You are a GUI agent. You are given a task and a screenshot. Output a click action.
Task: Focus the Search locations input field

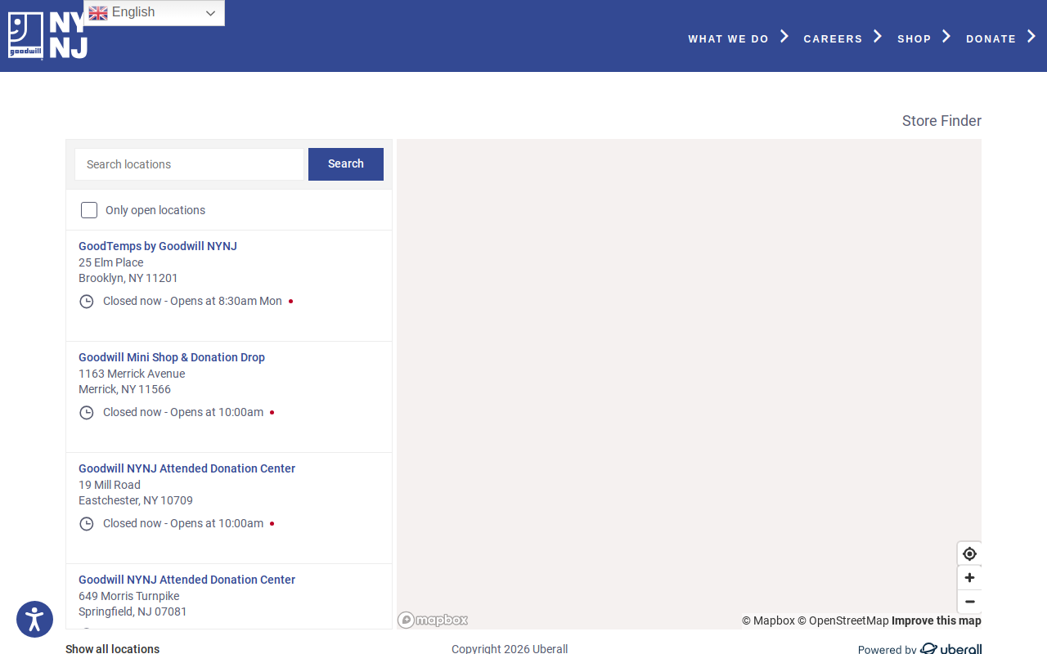pos(189,164)
